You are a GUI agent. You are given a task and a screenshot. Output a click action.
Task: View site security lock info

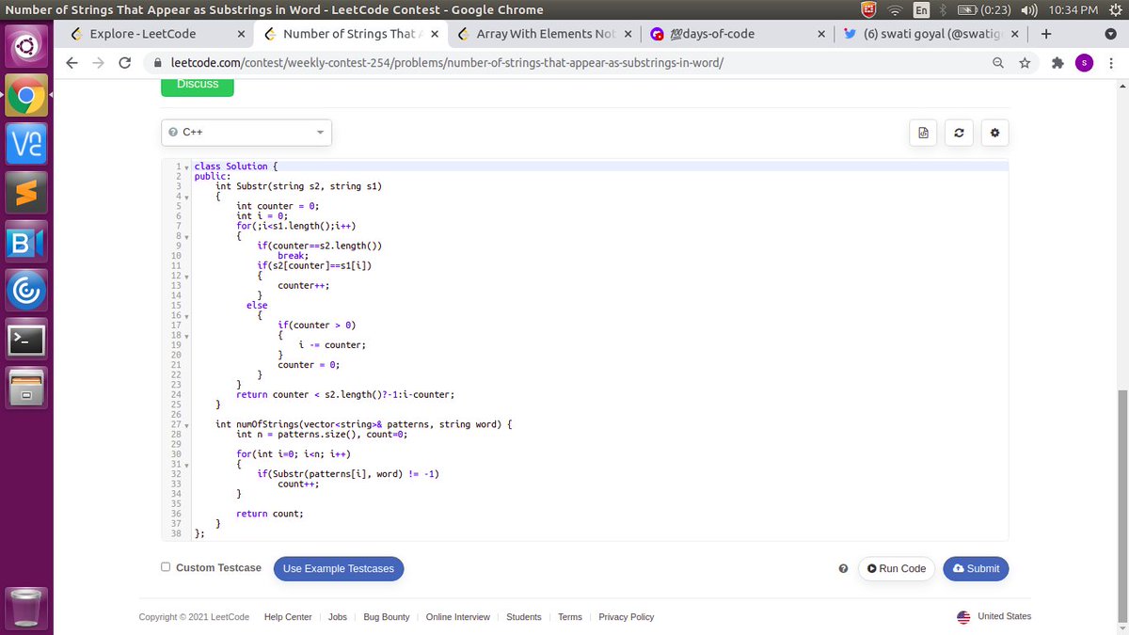(157, 63)
